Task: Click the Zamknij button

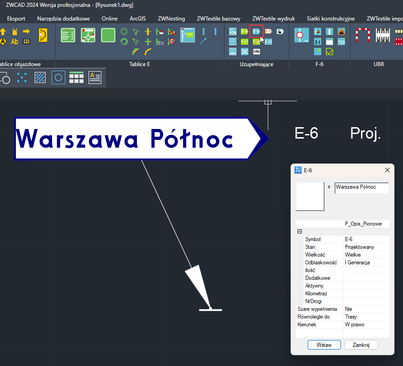Action: (x=361, y=345)
